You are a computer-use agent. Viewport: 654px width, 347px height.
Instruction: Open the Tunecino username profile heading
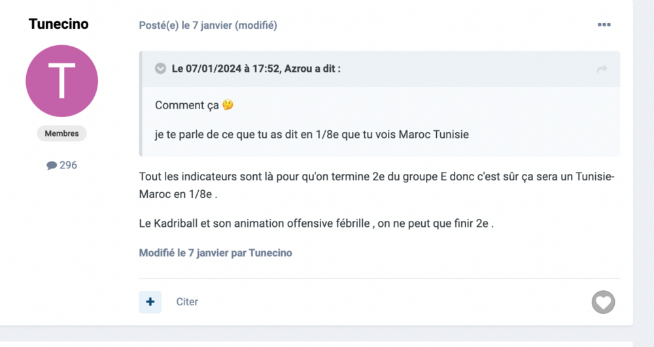pos(59,24)
